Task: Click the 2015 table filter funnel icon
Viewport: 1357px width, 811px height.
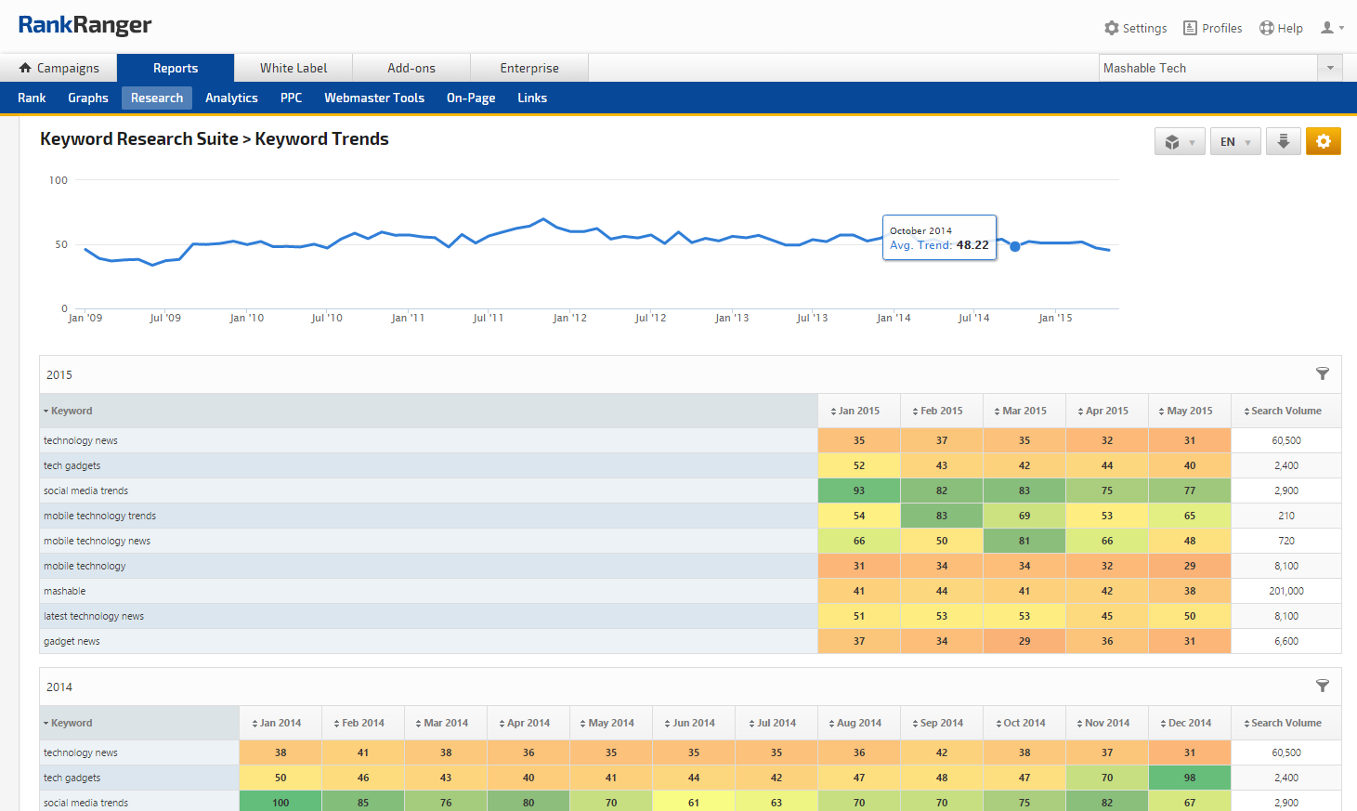Action: click(1322, 373)
